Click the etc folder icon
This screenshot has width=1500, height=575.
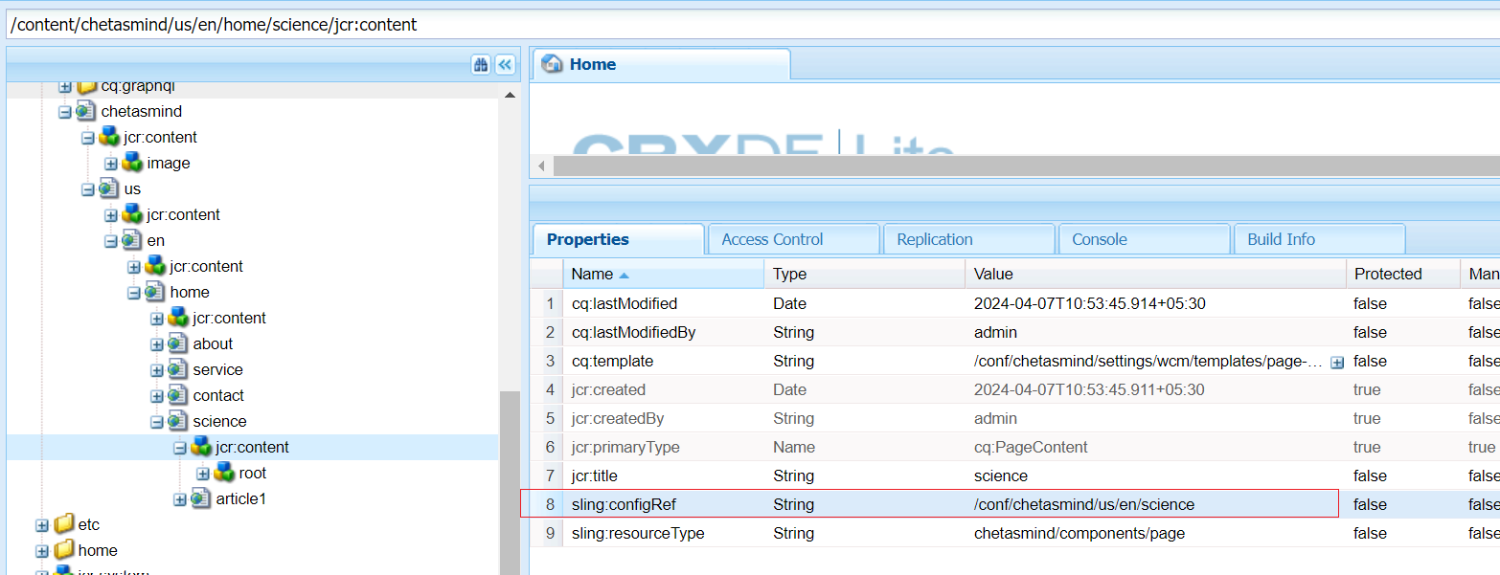click(x=63, y=524)
